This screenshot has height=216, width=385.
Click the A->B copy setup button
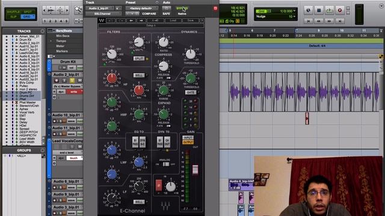click(x=155, y=20)
